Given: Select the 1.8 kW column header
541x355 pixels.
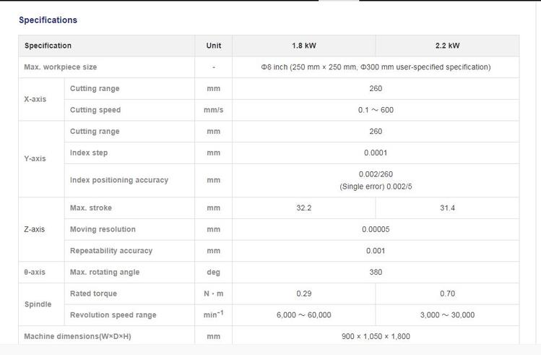Looking at the screenshot, I should point(303,46).
